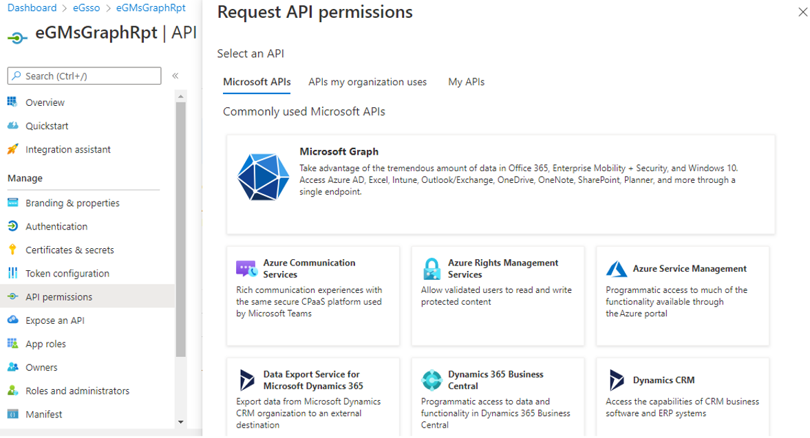810x438 pixels.
Task: Click the Expose an API cloud icon
Action: (x=12, y=320)
